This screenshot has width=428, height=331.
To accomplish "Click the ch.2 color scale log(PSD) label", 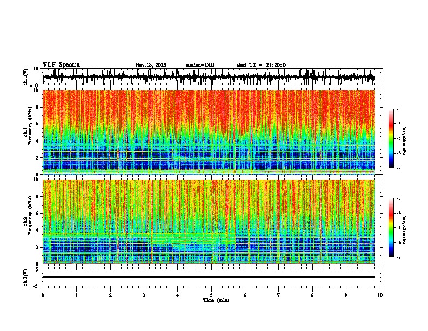I will tap(405, 230).
